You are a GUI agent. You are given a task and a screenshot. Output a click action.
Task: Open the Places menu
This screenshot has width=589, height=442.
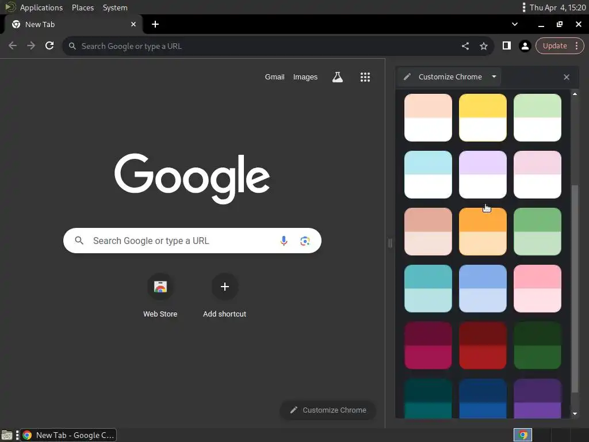83,7
